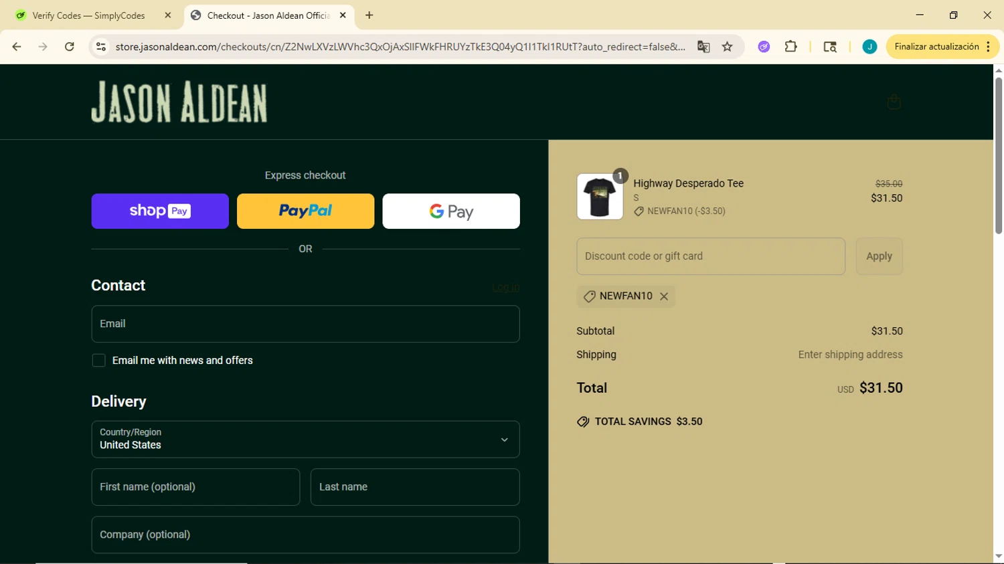
Task: Click the Log in link
Action: pos(506,288)
